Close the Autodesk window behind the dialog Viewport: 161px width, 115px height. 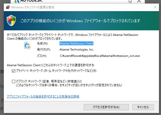point(139,1)
